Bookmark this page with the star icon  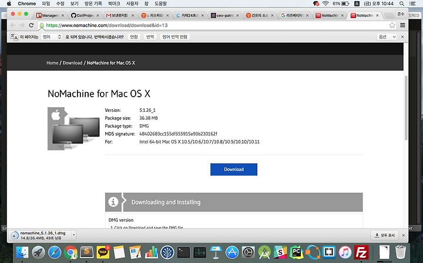tap(392, 25)
